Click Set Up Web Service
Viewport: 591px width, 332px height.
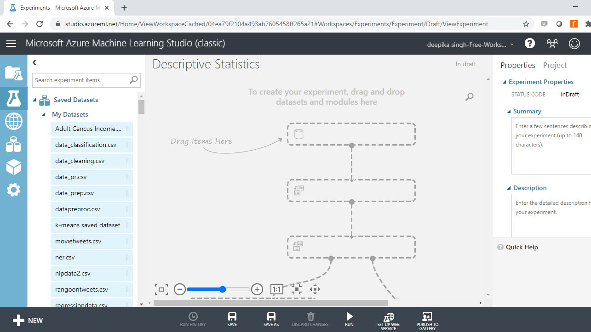389,321
